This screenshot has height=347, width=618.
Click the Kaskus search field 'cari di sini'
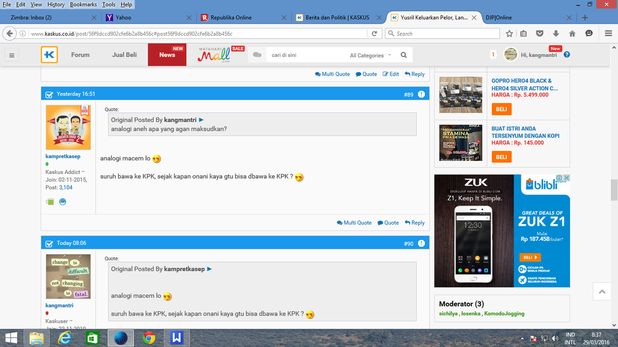coord(307,55)
